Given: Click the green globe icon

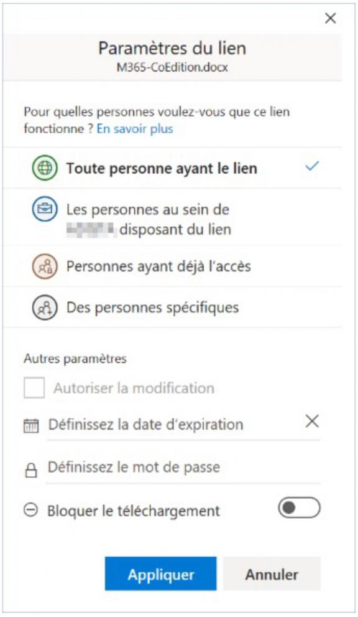Looking at the screenshot, I should (x=44, y=167).
